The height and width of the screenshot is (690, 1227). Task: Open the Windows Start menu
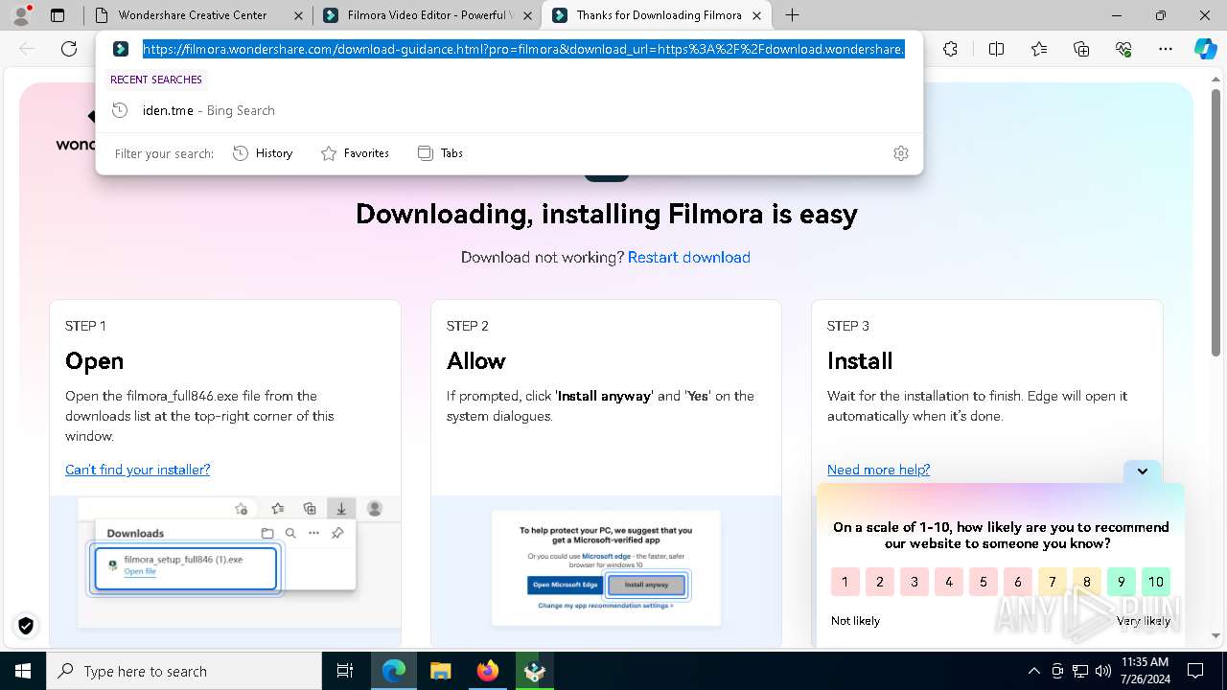pos(23,671)
